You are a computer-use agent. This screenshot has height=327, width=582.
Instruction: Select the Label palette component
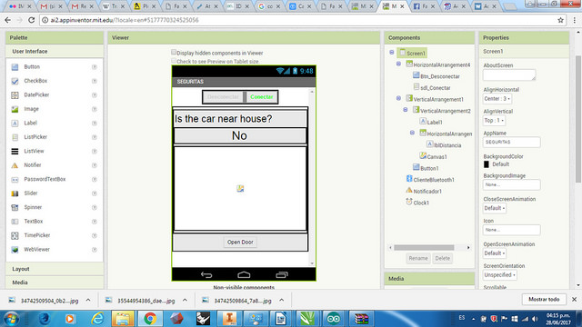(x=30, y=124)
